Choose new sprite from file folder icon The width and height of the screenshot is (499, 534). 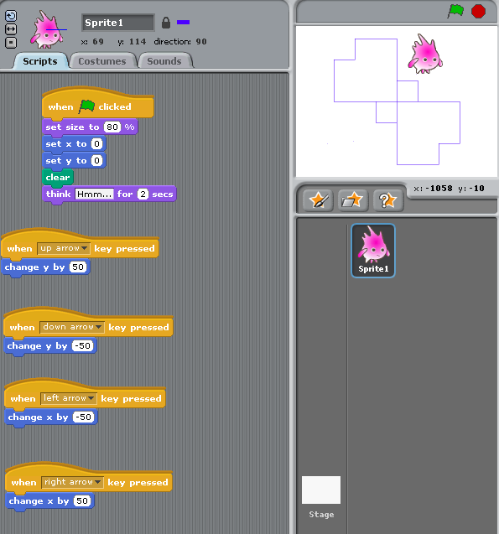click(353, 200)
